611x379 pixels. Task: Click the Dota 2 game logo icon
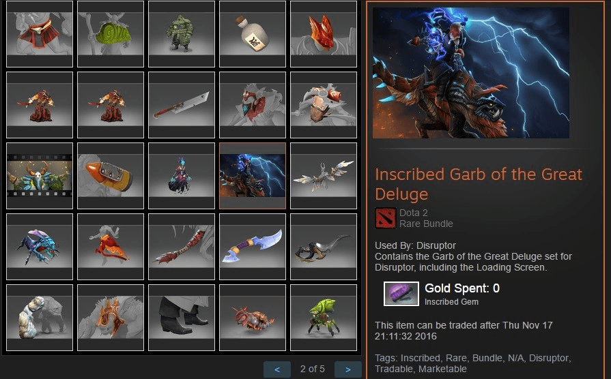386,218
